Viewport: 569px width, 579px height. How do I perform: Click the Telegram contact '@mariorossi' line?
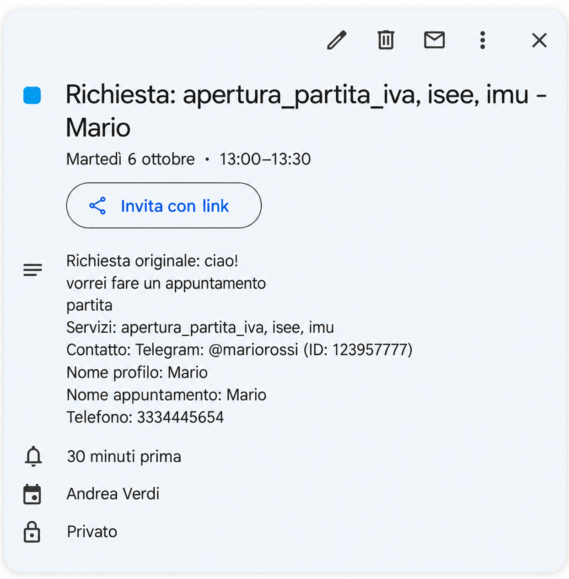point(239,350)
